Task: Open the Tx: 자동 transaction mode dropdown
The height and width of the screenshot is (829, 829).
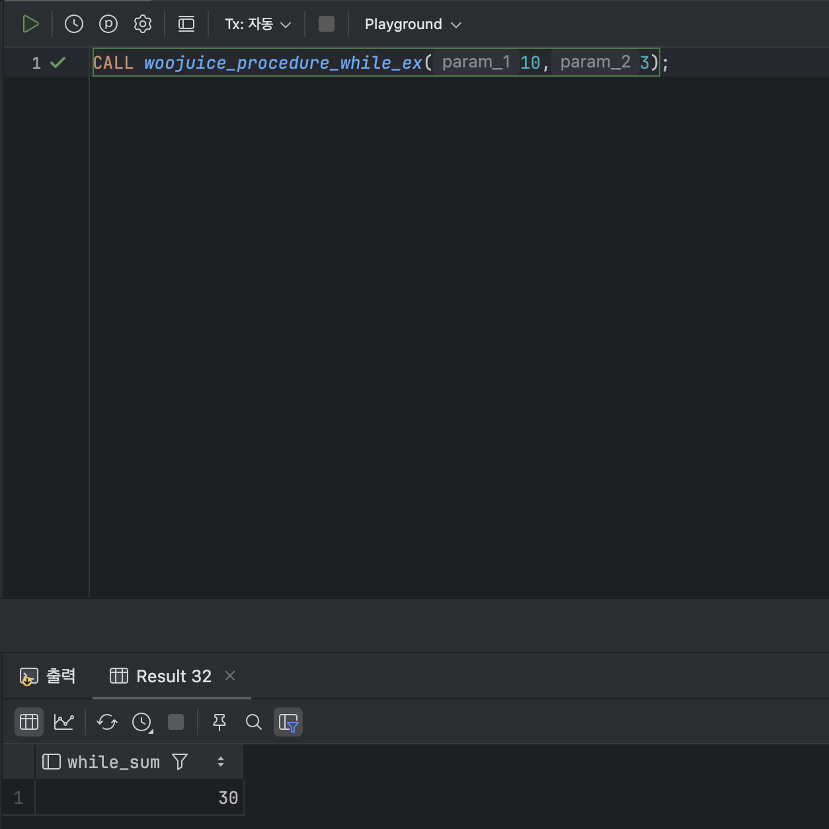Action: click(x=258, y=24)
